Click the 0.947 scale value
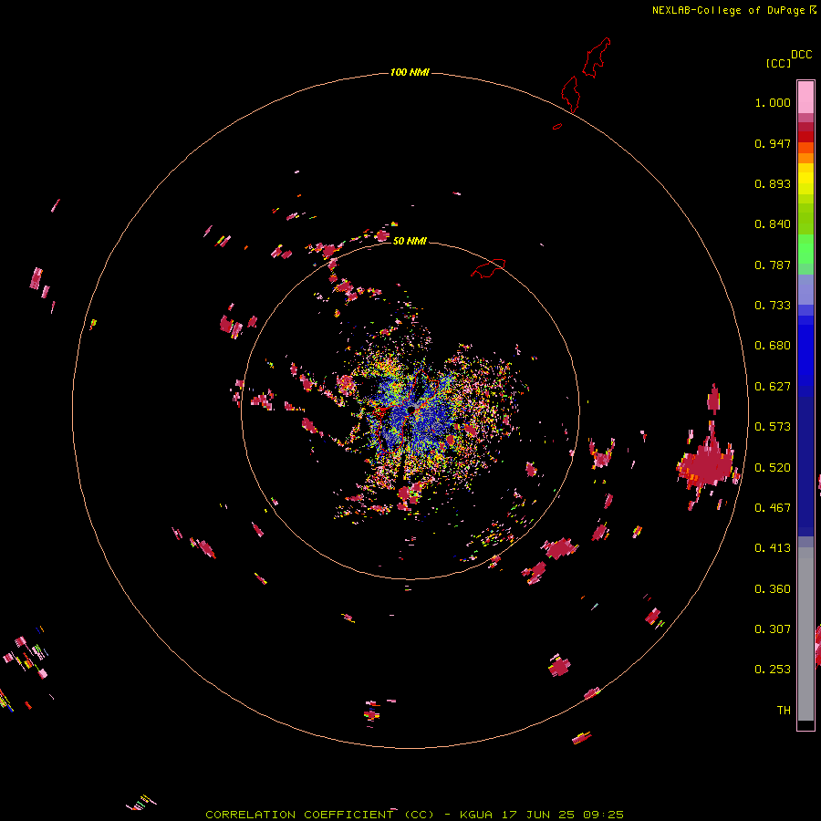This screenshot has width=821, height=821. [x=773, y=143]
